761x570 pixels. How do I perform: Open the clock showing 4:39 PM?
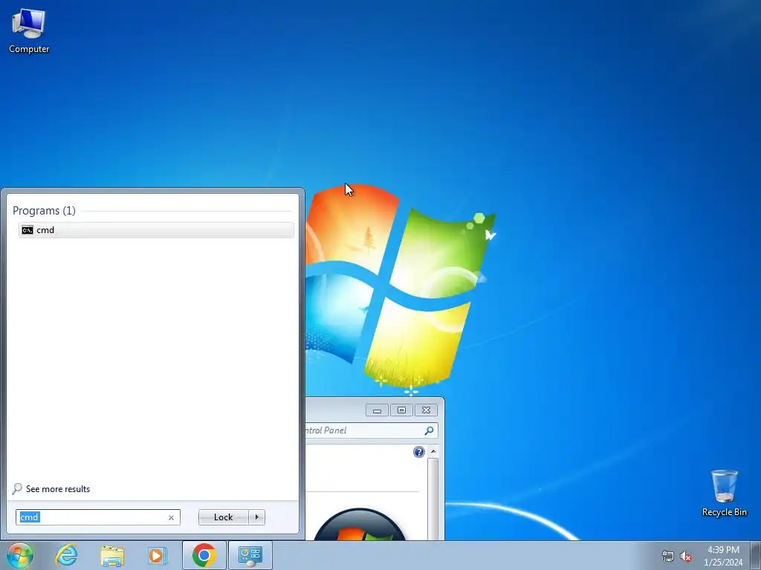coord(723,556)
